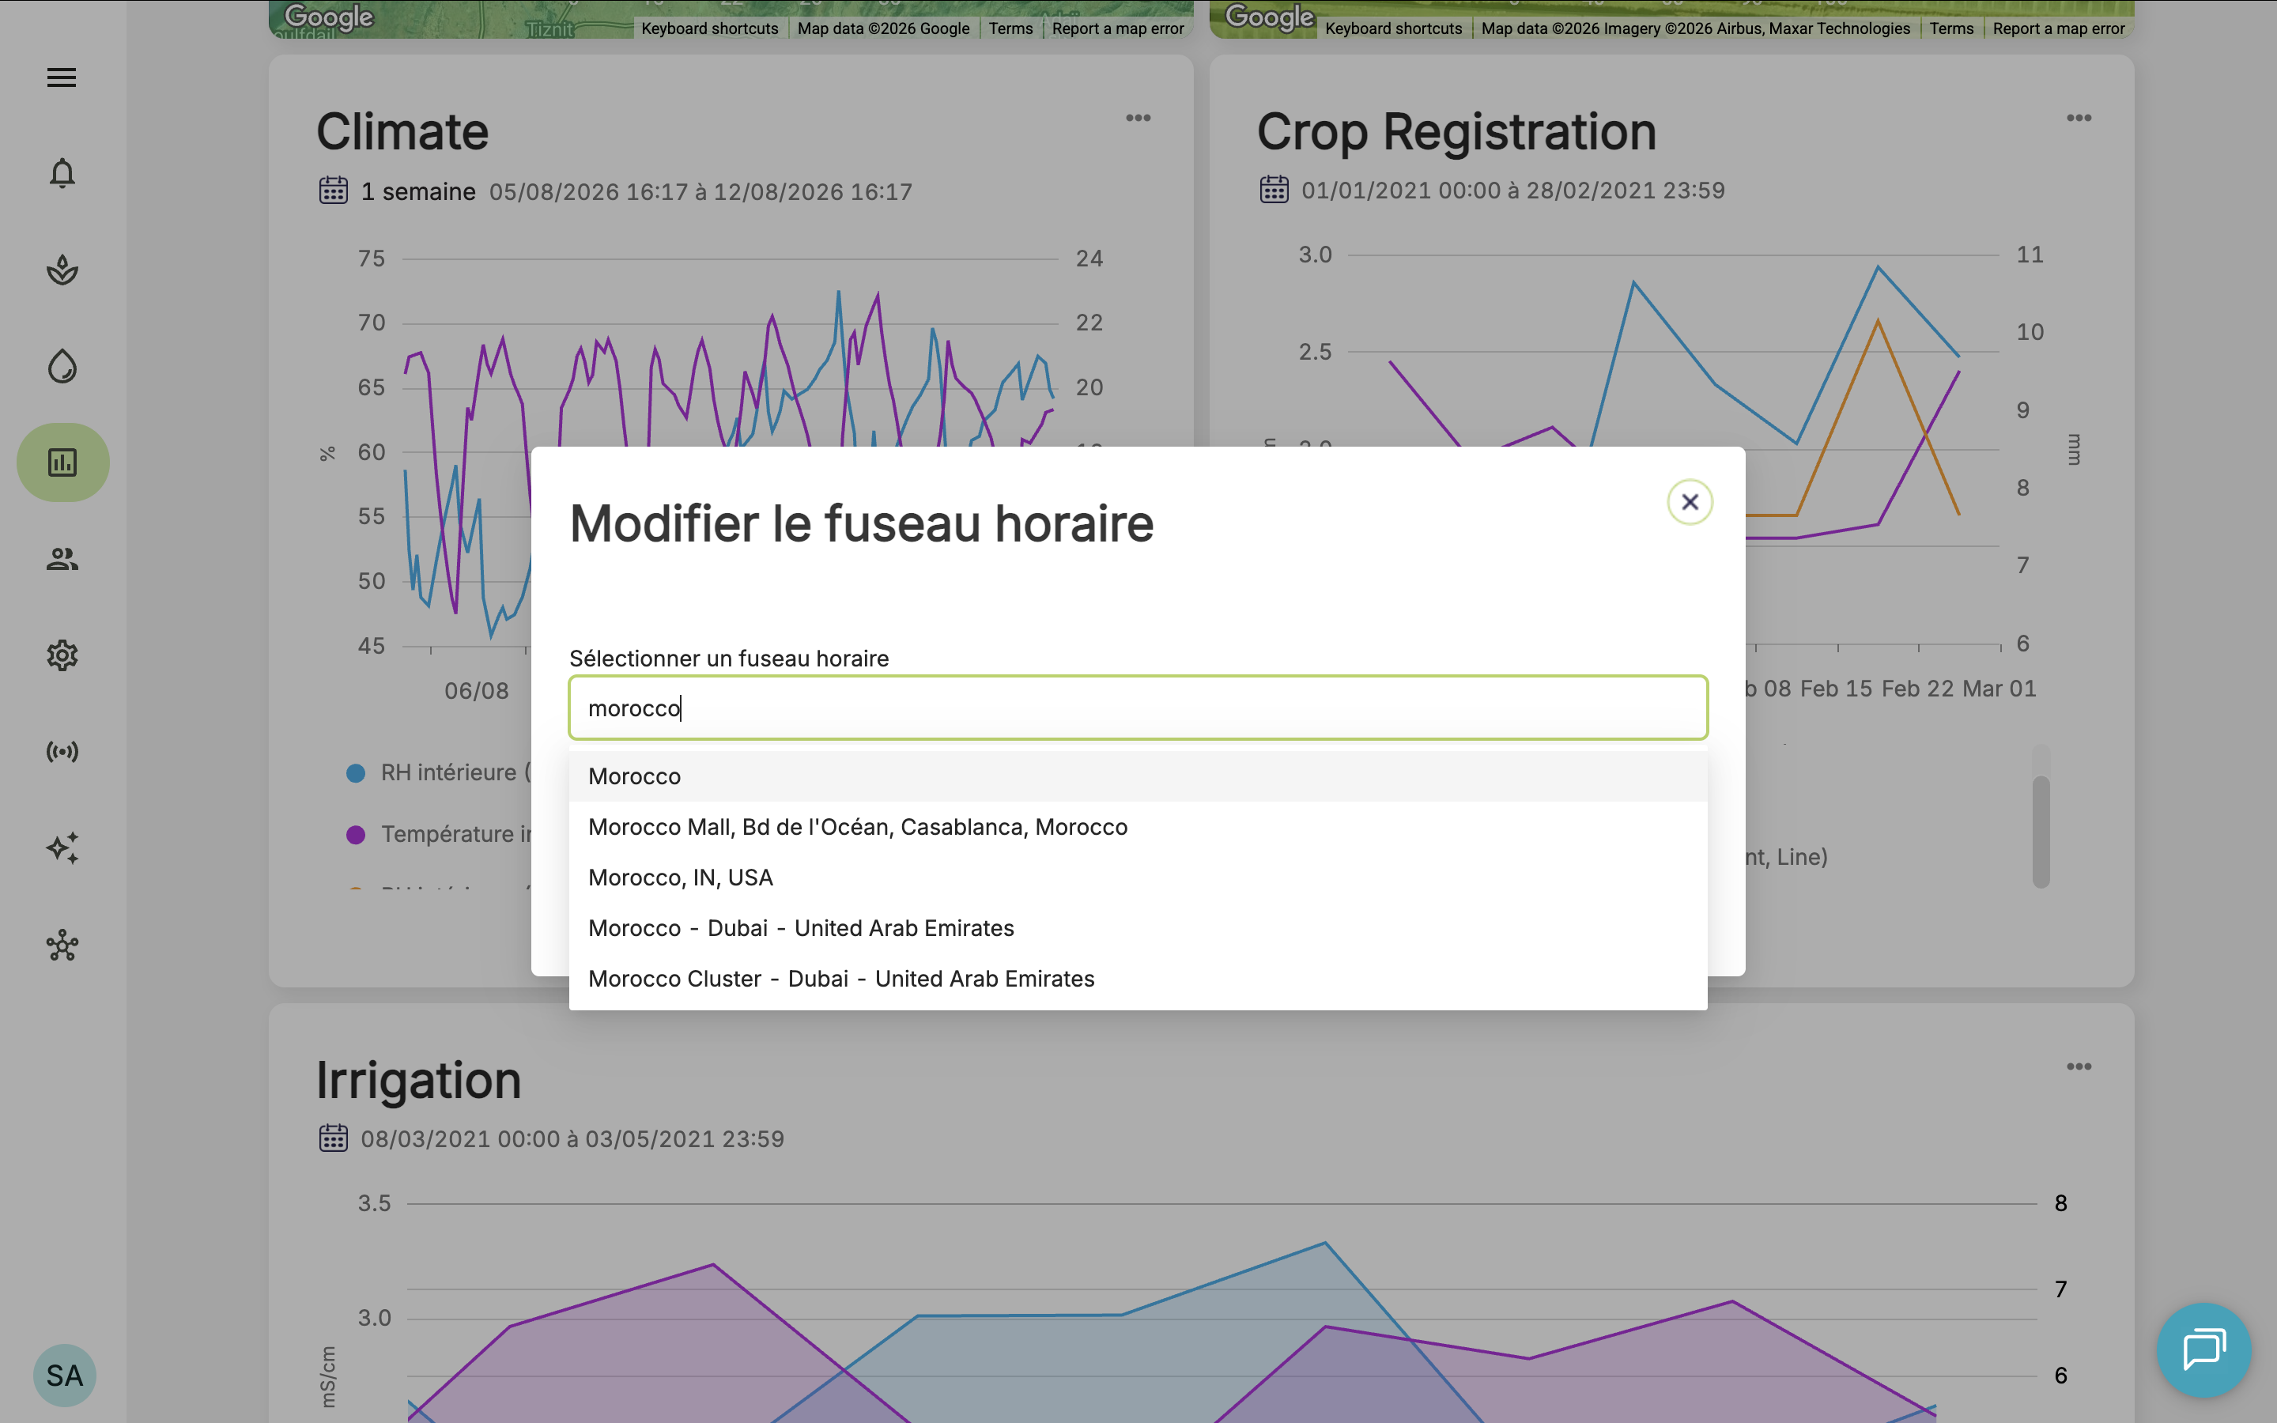Open Terms link on the left map

coord(1010,28)
